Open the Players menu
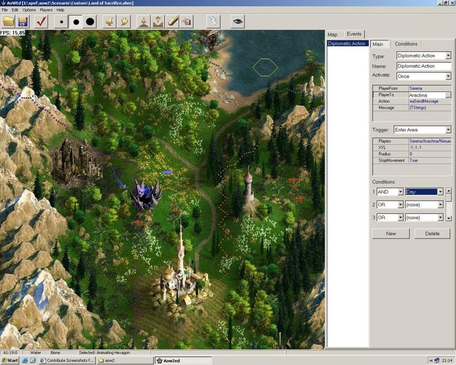 (x=46, y=10)
